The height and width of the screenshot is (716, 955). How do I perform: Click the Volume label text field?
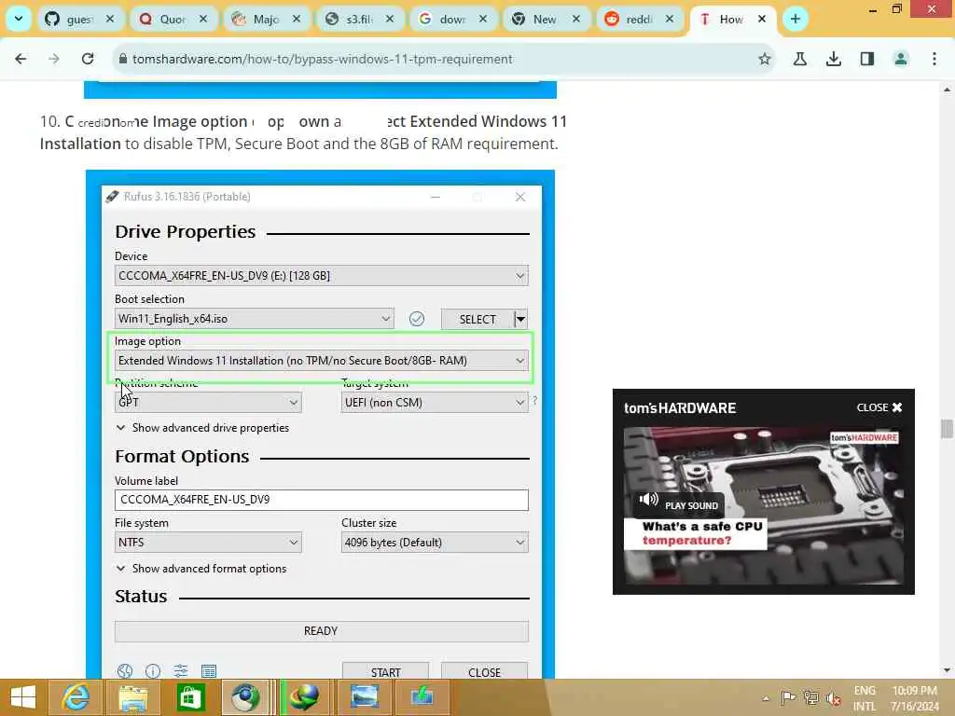(x=321, y=500)
